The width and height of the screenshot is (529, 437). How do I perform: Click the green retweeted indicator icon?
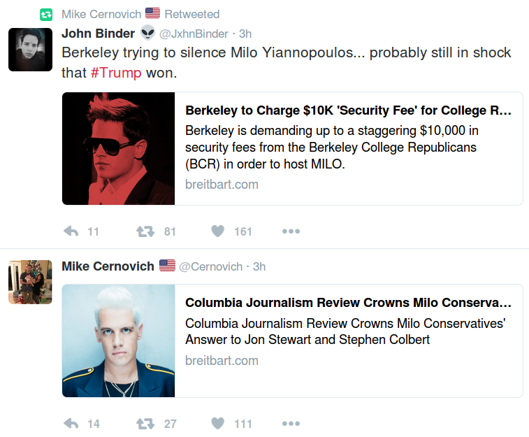pos(46,14)
